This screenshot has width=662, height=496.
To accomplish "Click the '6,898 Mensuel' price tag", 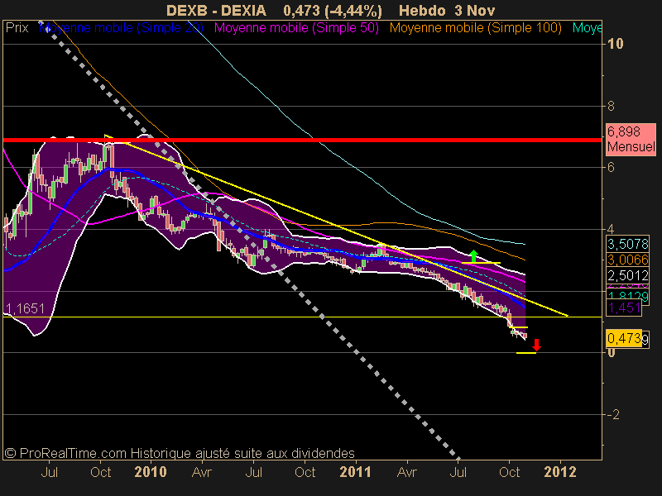I will 631,139.
